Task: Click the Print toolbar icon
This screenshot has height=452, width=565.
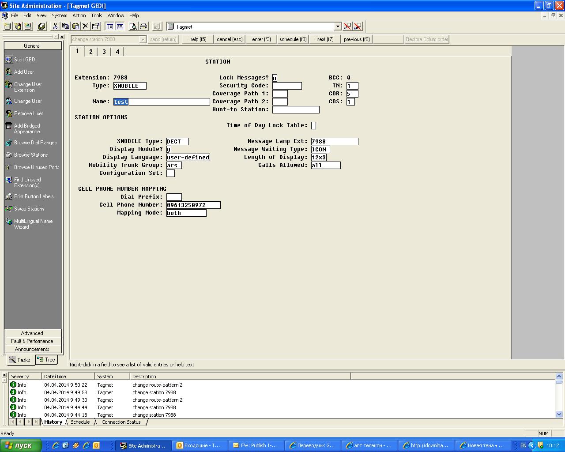Action: click(x=143, y=26)
